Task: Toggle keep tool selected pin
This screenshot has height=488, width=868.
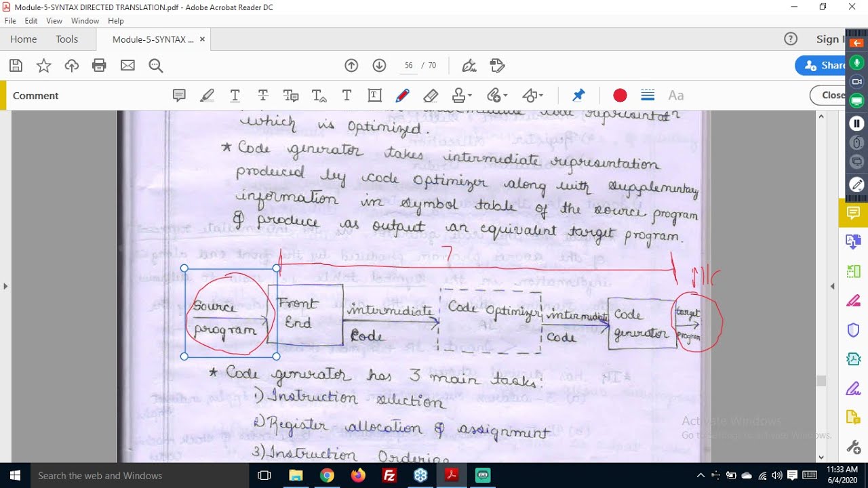Action: pos(578,96)
